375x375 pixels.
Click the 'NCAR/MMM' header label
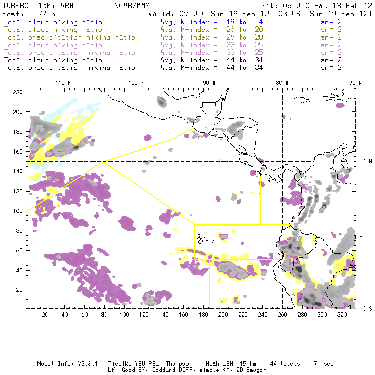click(132, 6)
